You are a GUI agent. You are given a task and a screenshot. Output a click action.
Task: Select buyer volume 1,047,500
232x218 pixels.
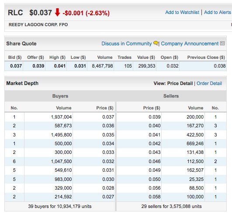61,161
